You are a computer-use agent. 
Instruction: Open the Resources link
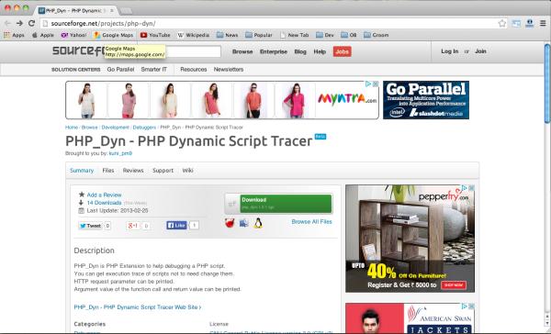(193, 70)
